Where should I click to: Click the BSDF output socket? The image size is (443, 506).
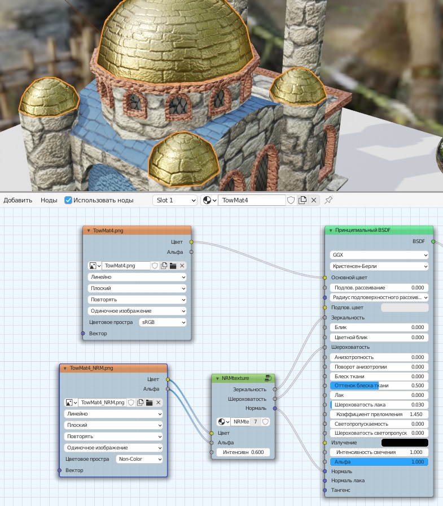[433, 241]
